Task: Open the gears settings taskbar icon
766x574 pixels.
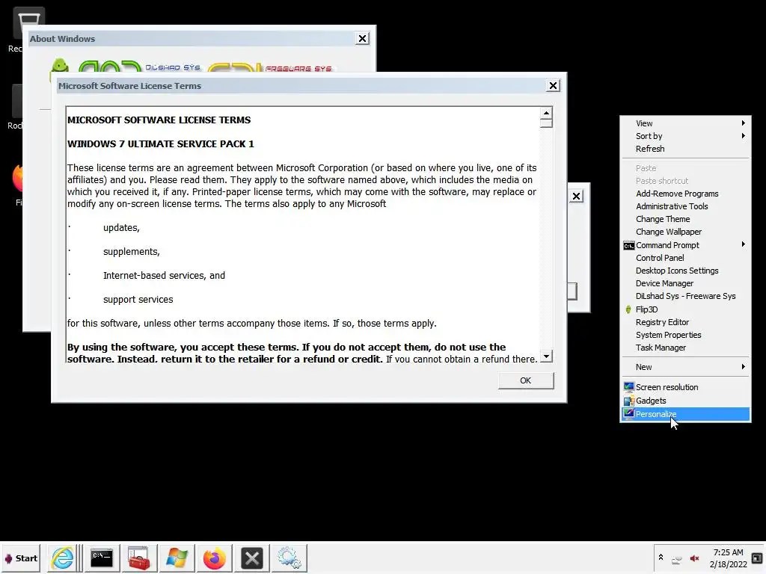Action: pyautogui.click(x=289, y=558)
